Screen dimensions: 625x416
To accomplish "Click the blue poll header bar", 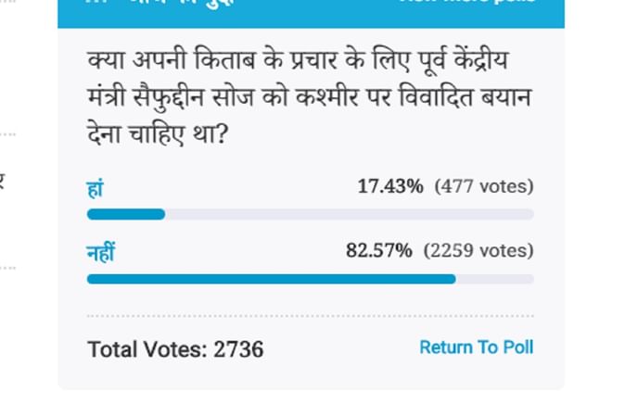I will click(x=311, y=11).
